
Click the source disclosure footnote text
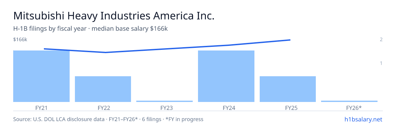point(108,119)
